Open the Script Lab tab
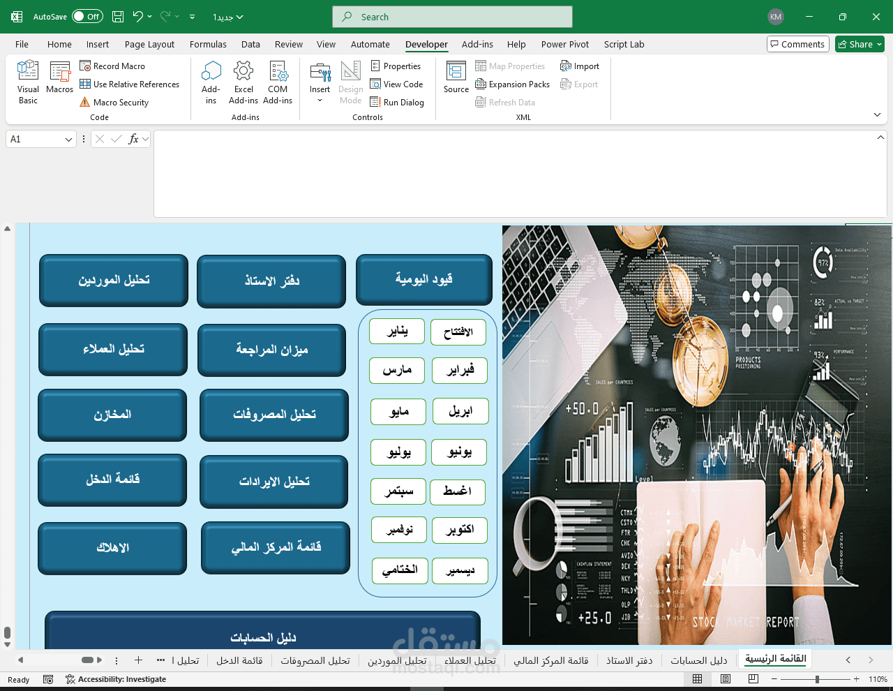This screenshot has width=893, height=691. pyautogui.click(x=624, y=44)
